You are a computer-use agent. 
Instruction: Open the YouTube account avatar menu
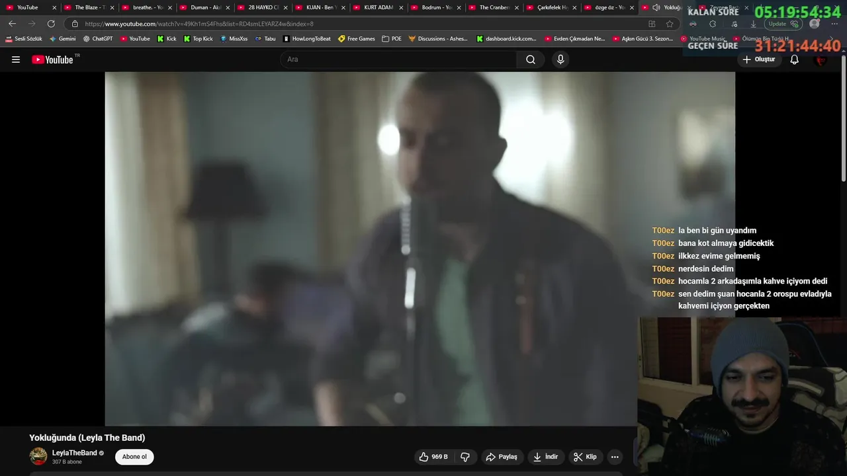point(821,59)
